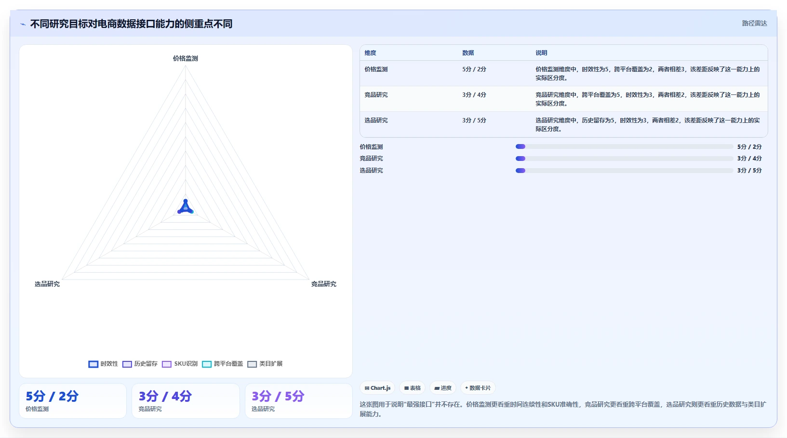
Task: Click the 竞品研究 cell in the table
Action: [x=376, y=95]
